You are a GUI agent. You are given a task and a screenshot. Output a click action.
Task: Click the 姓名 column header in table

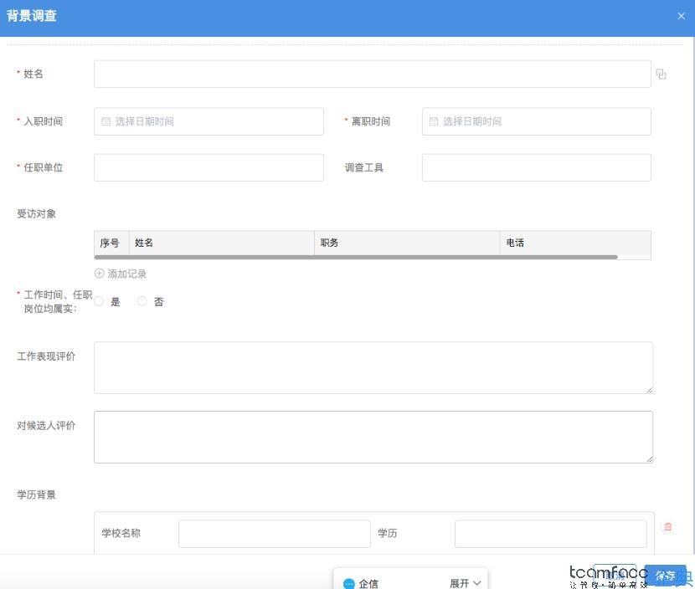coord(222,243)
